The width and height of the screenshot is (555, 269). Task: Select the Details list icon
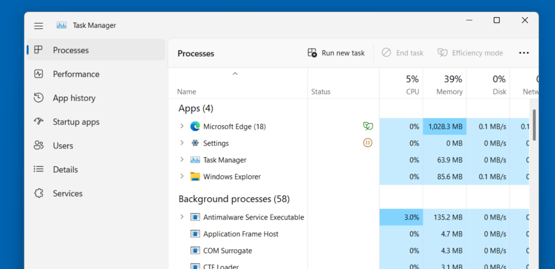click(x=38, y=169)
